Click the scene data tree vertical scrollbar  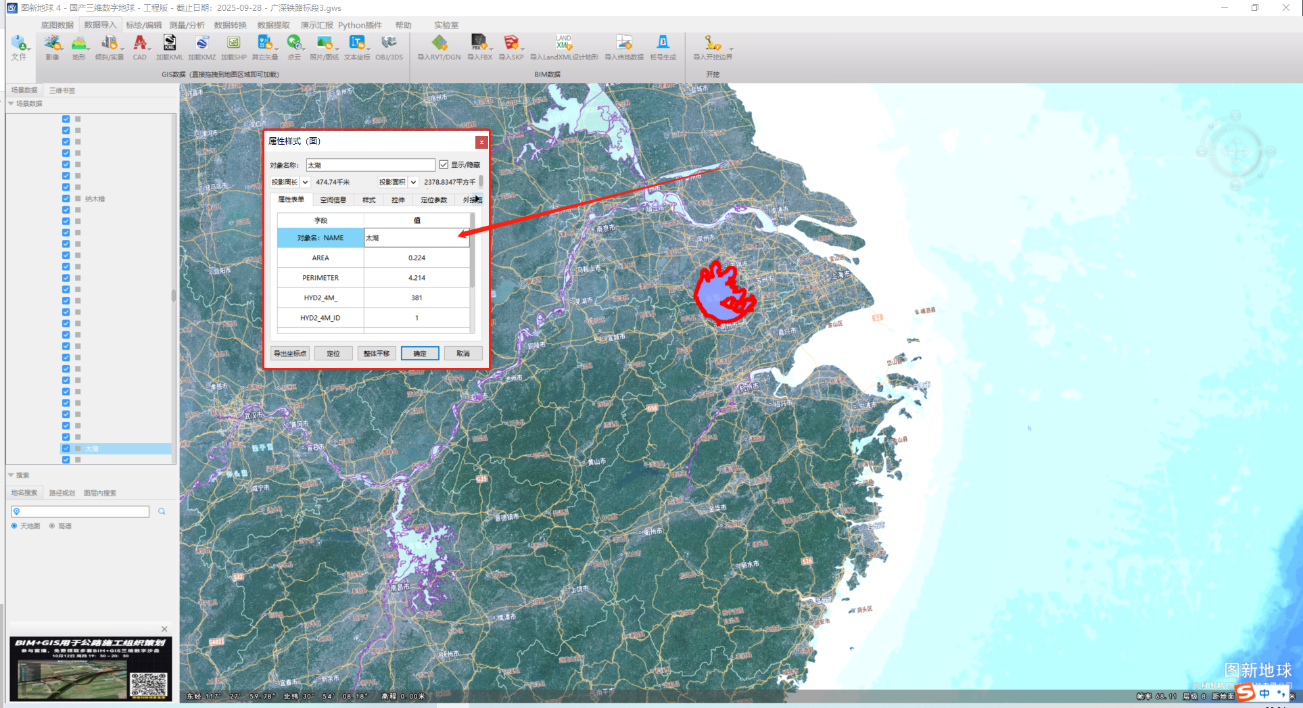point(174,295)
